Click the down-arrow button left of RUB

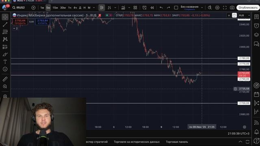(x=229, y=15)
